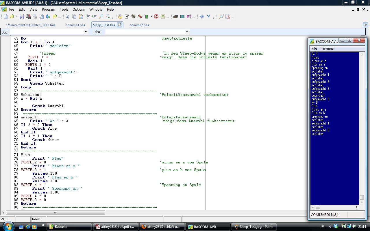Click line 55 Gosub Schalten code

coord(47,83)
